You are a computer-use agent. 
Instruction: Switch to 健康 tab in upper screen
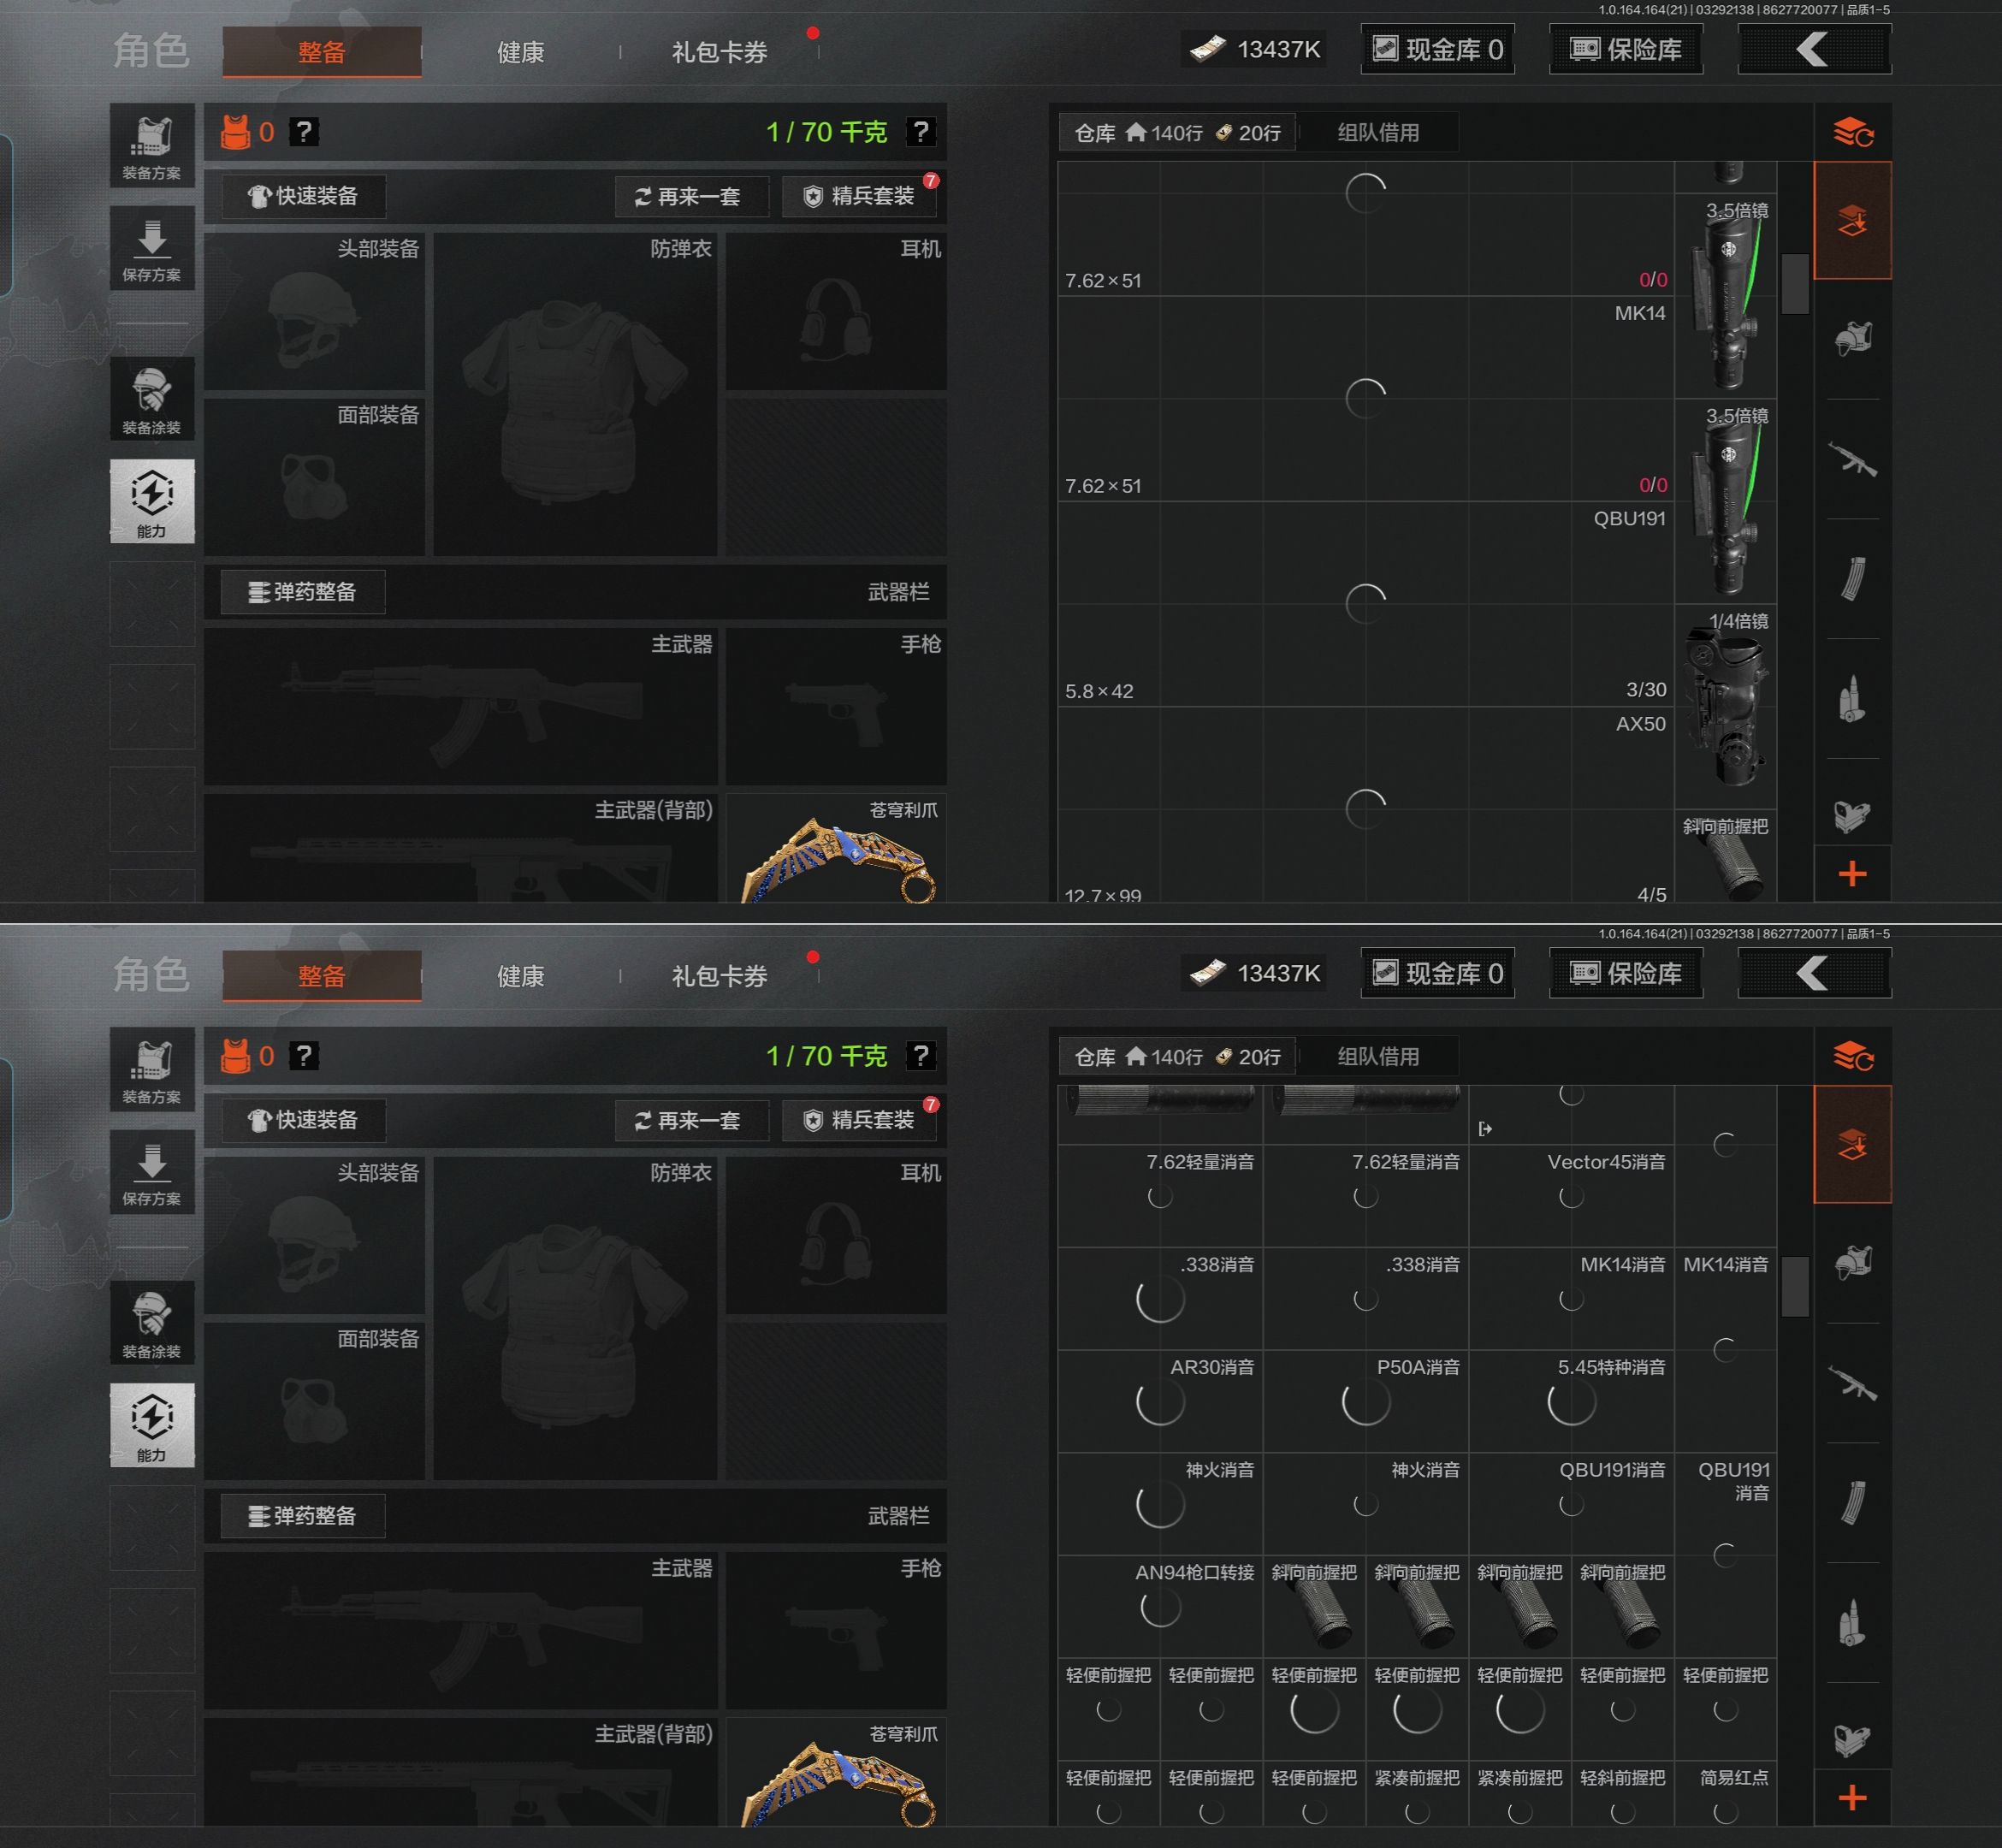pyautogui.click(x=520, y=52)
